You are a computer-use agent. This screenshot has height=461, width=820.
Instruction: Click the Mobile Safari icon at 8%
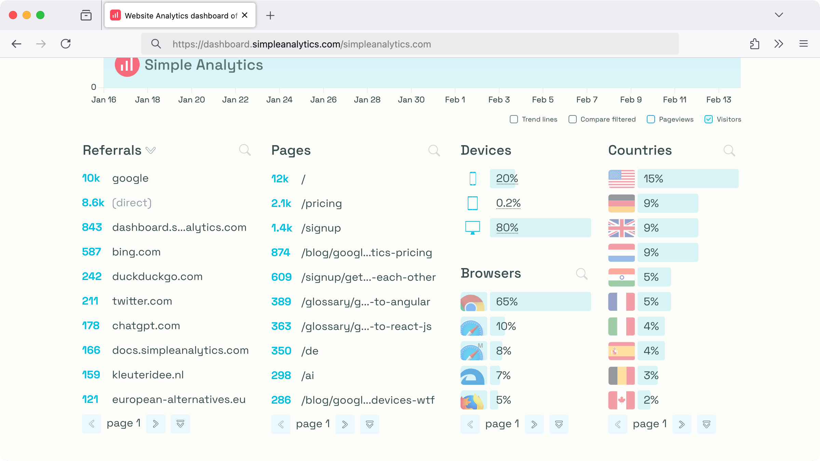coord(474,351)
